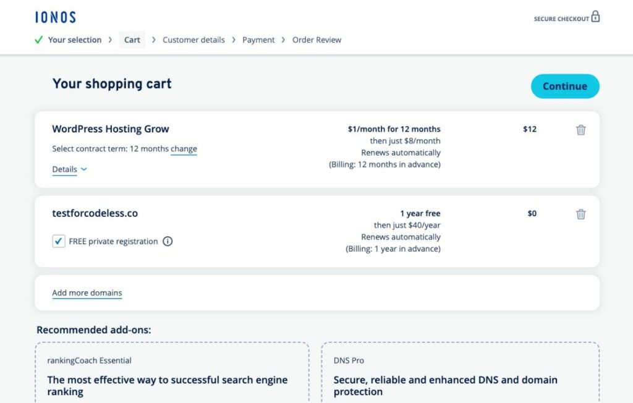Click the testforcodeless.co domain name
Screen dimensions: 633x403
[95, 213]
